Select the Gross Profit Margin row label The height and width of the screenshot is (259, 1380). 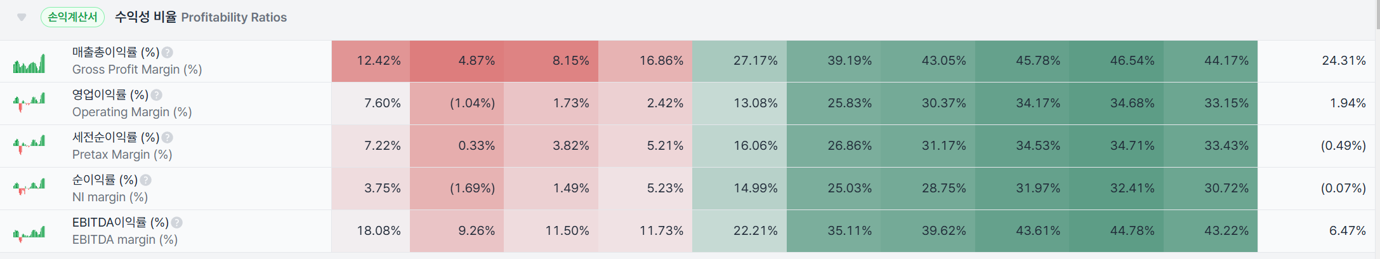(x=136, y=70)
